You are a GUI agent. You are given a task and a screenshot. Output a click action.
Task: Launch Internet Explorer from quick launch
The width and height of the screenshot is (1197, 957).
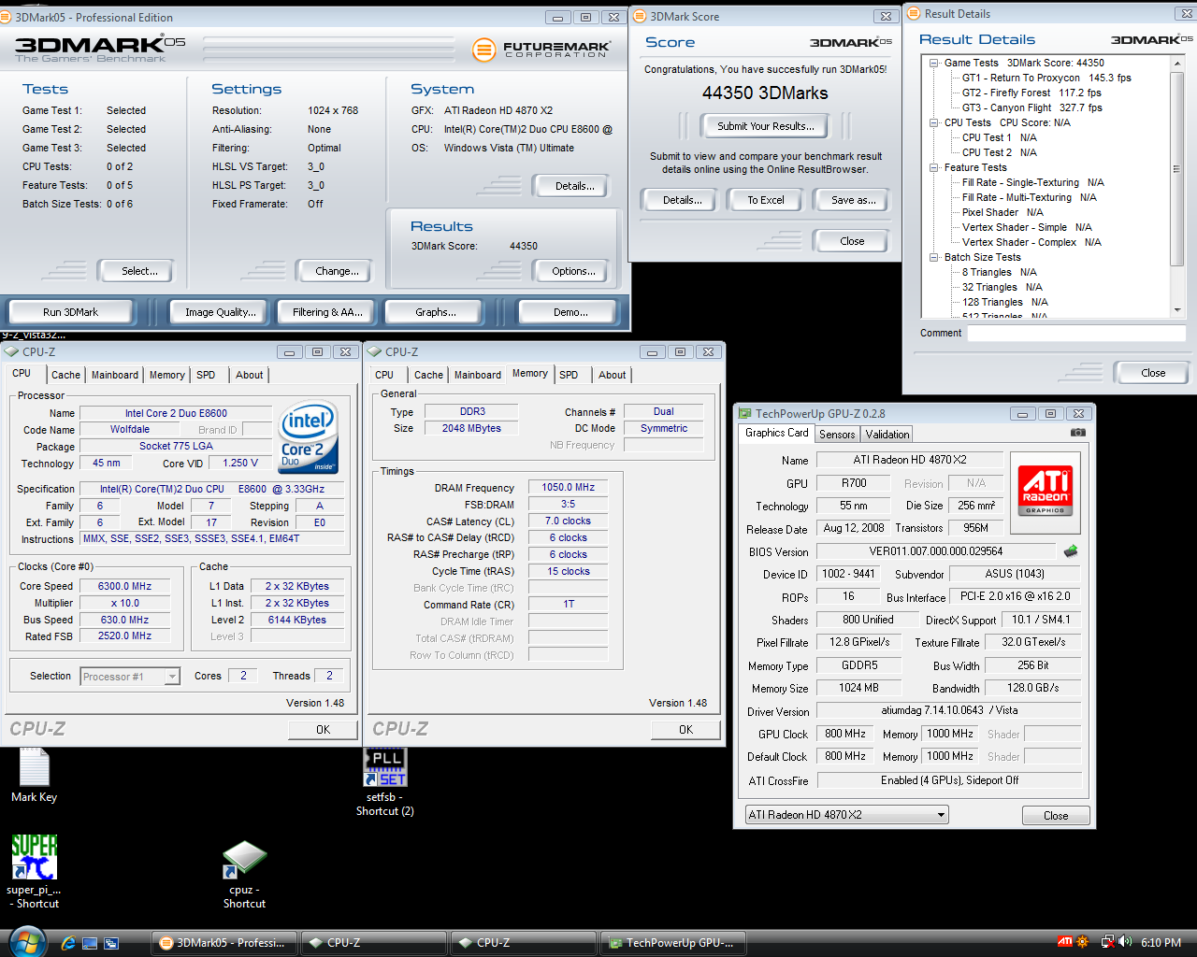click(x=68, y=943)
